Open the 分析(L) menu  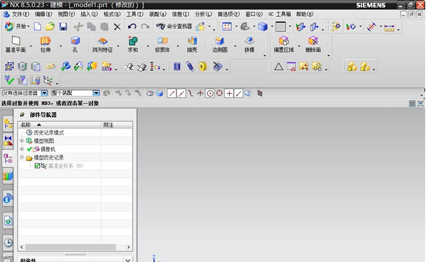pyautogui.click(x=204, y=14)
